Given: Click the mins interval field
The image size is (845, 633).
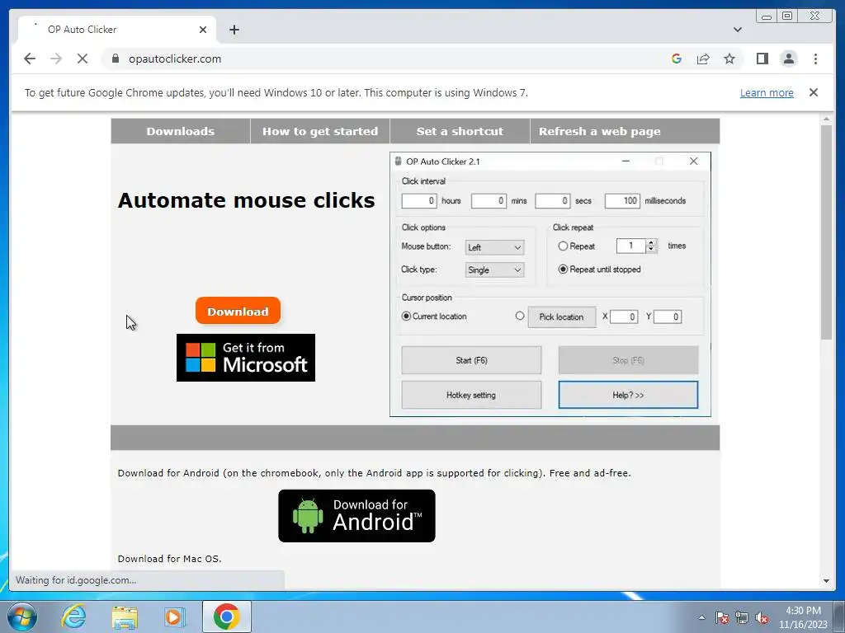Looking at the screenshot, I should click(x=489, y=201).
